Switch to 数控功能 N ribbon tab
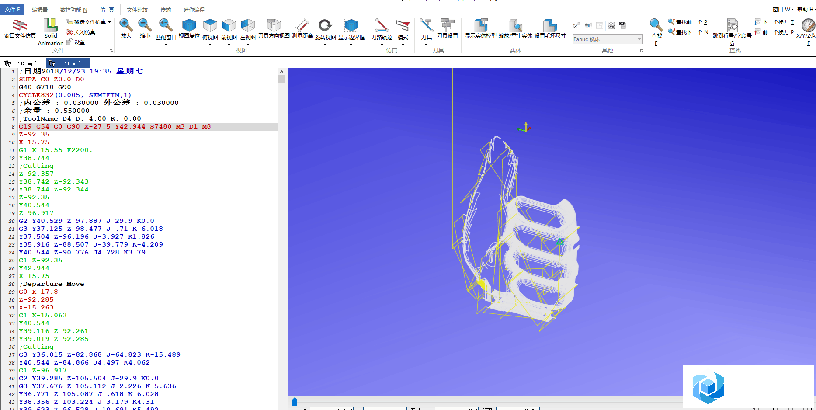This screenshot has height=410, width=816. point(73,10)
